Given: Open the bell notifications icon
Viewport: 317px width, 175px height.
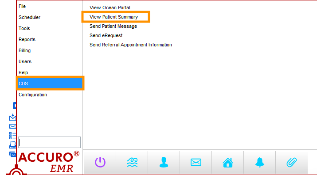Looking at the screenshot, I should pyautogui.click(x=260, y=162).
